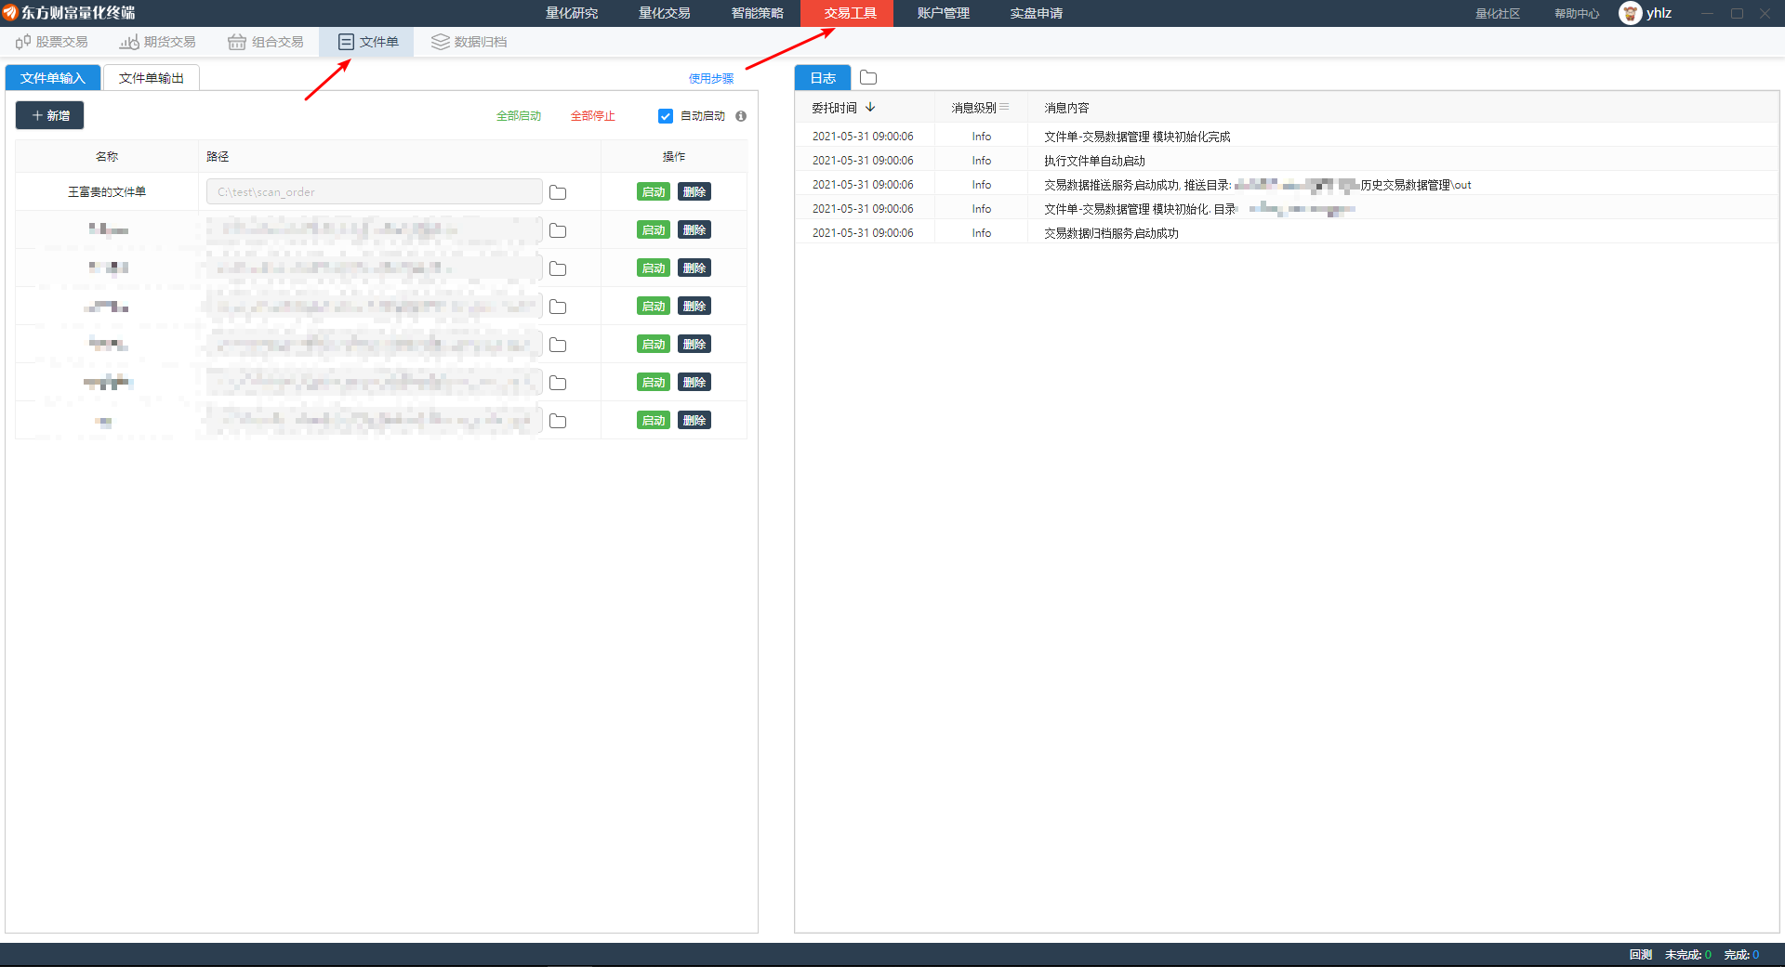The height and width of the screenshot is (967, 1785).
Task: Switch to the 文件单输出 tab
Action: pos(152,78)
